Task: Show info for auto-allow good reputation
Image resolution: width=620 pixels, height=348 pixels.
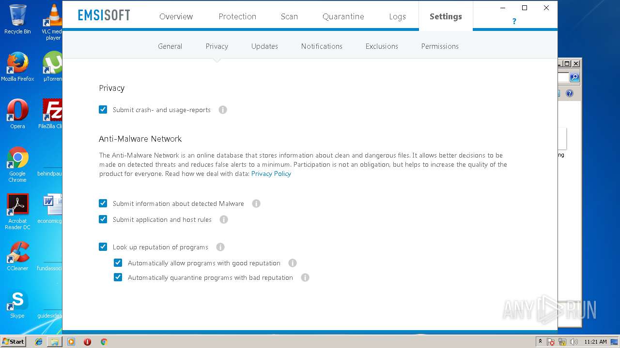Action: click(293, 263)
